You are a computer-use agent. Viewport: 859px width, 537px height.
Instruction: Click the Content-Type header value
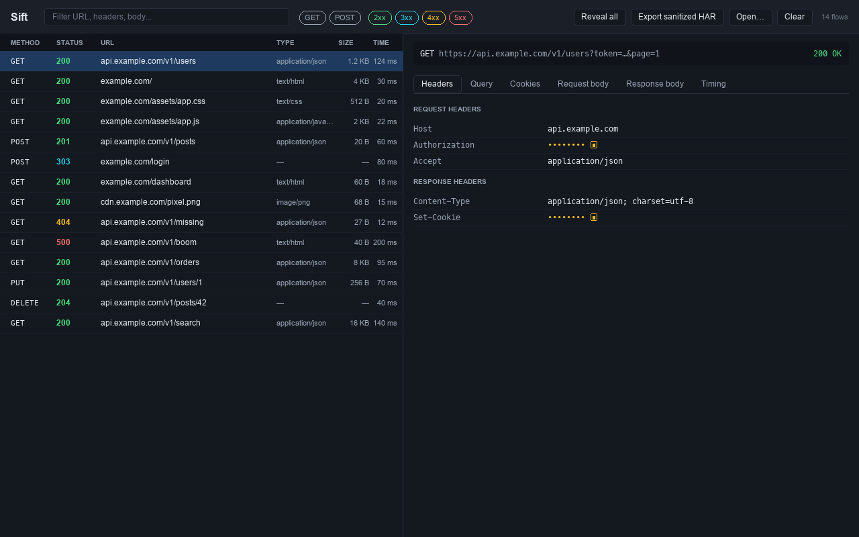coord(620,201)
